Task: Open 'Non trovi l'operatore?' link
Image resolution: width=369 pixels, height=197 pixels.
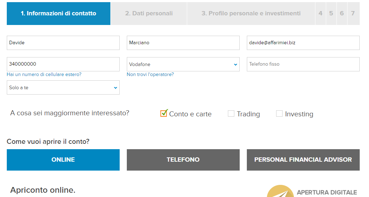Action: pos(150,75)
